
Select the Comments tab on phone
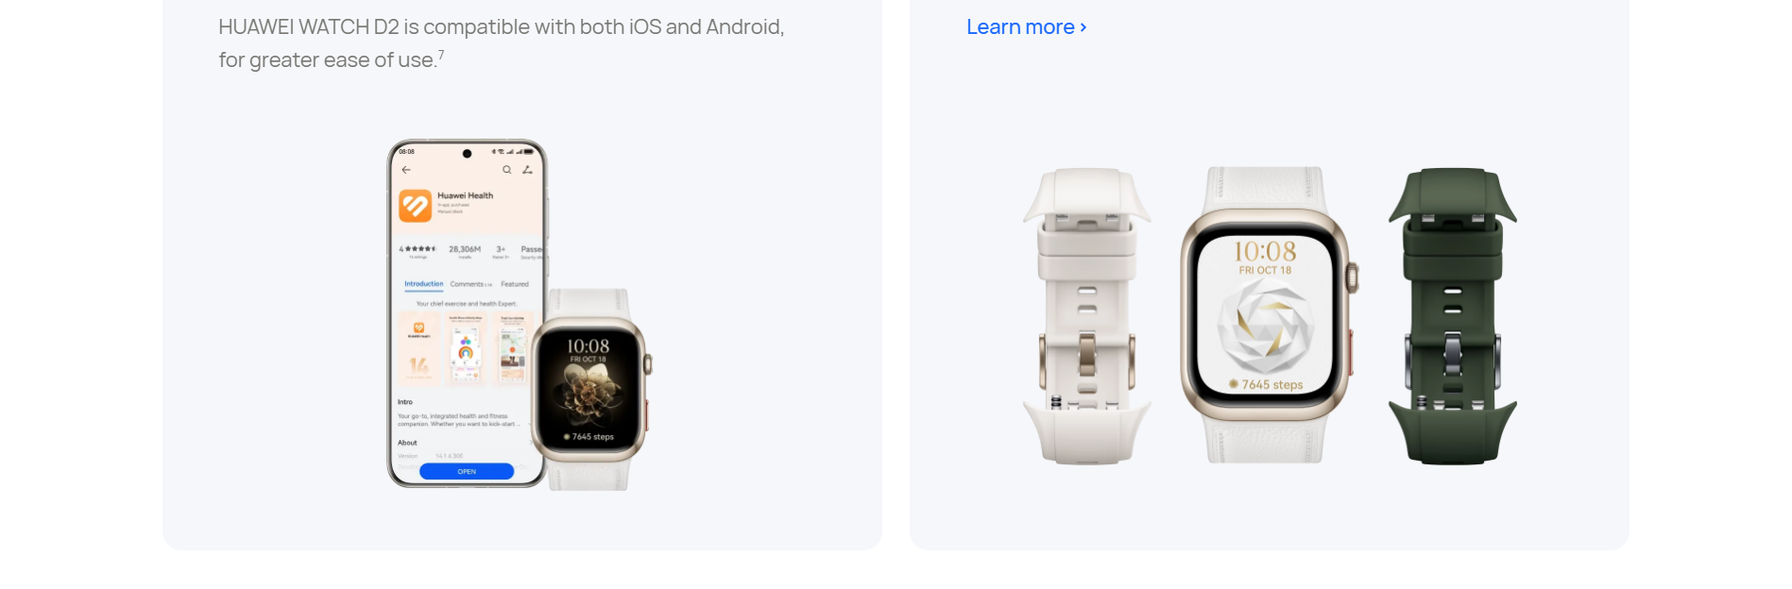pos(470,284)
